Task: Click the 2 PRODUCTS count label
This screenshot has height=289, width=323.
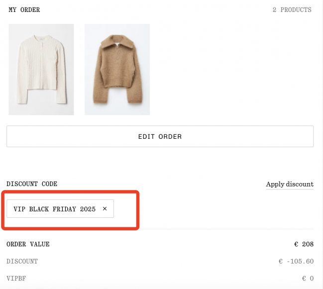Action: (292, 10)
